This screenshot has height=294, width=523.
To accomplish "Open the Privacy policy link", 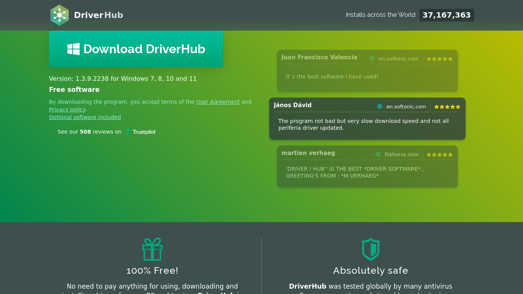I will pos(67,109).
